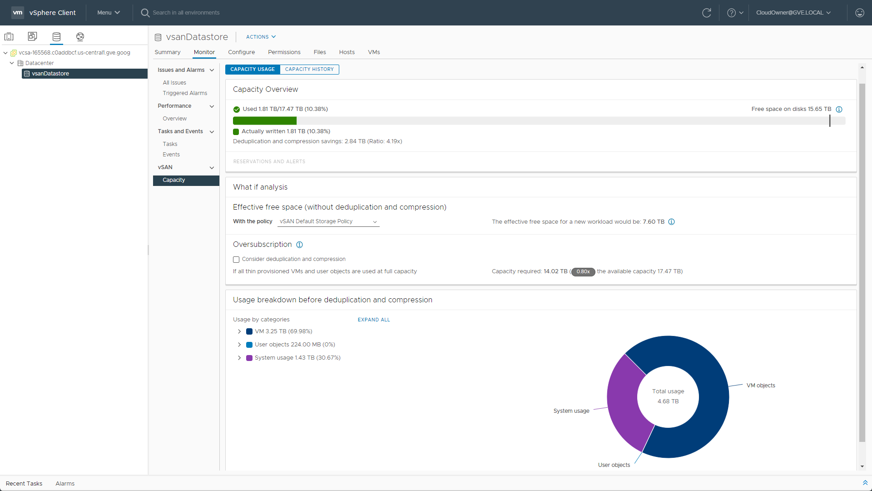Click EXPAND ALL link

pos(374,320)
